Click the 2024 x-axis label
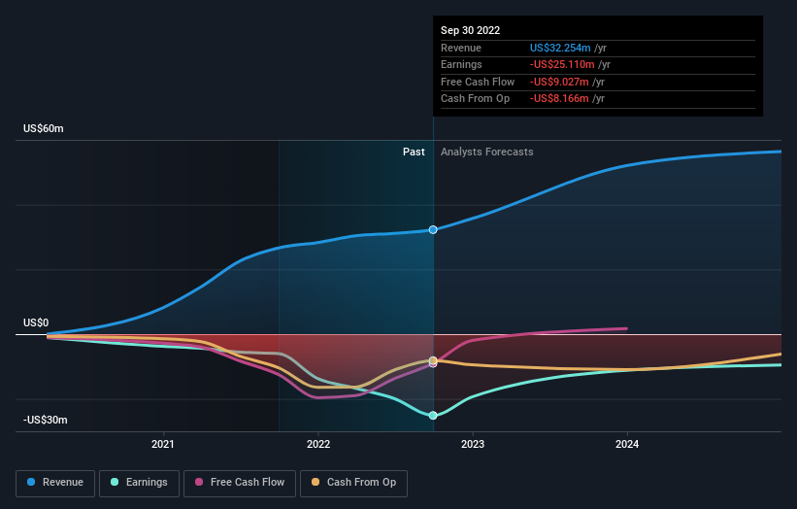 coord(627,444)
